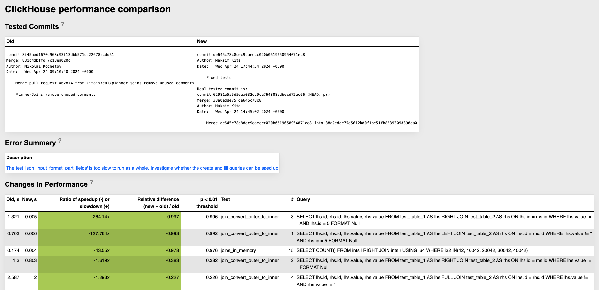Open help for Changes in Performance
This screenshot has width=599, height=290.
point(91,182)
